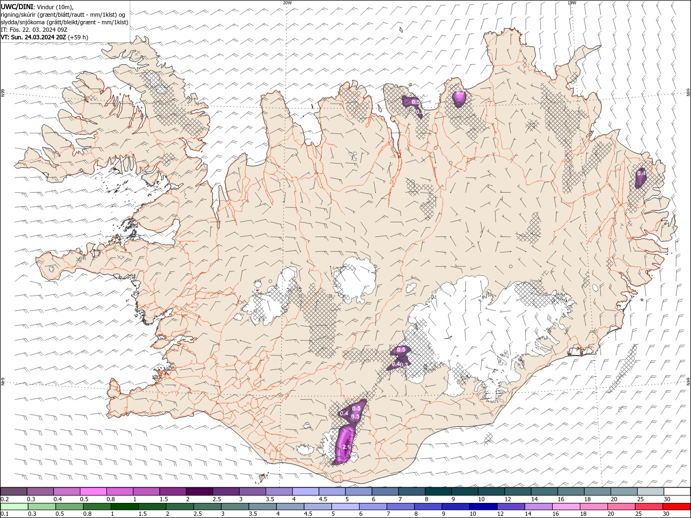
Task: Click the 1.5 magenta top-row legend swatch
Action: tap(173, 492)
